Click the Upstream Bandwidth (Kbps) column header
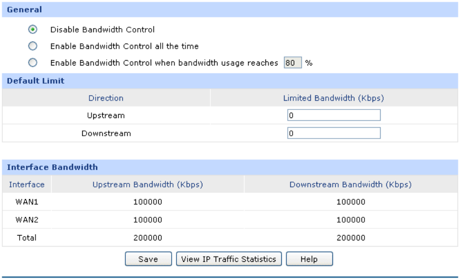The height and width of the screenshot is (280, 461). (148, 184)
